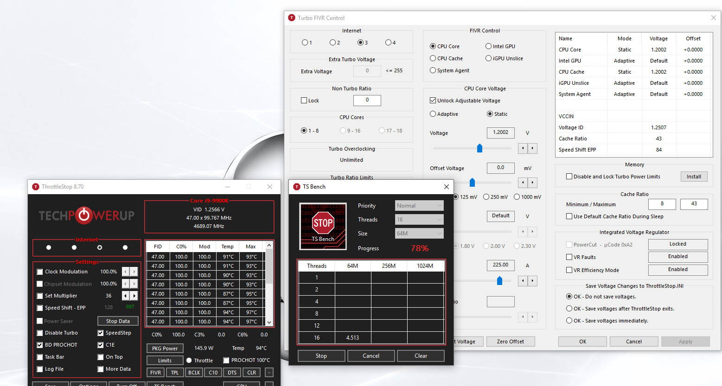This screenshot has height=386, width=722.
Task: Click the Voltage input field showing 1.2002
Action: tap(500, 133)
